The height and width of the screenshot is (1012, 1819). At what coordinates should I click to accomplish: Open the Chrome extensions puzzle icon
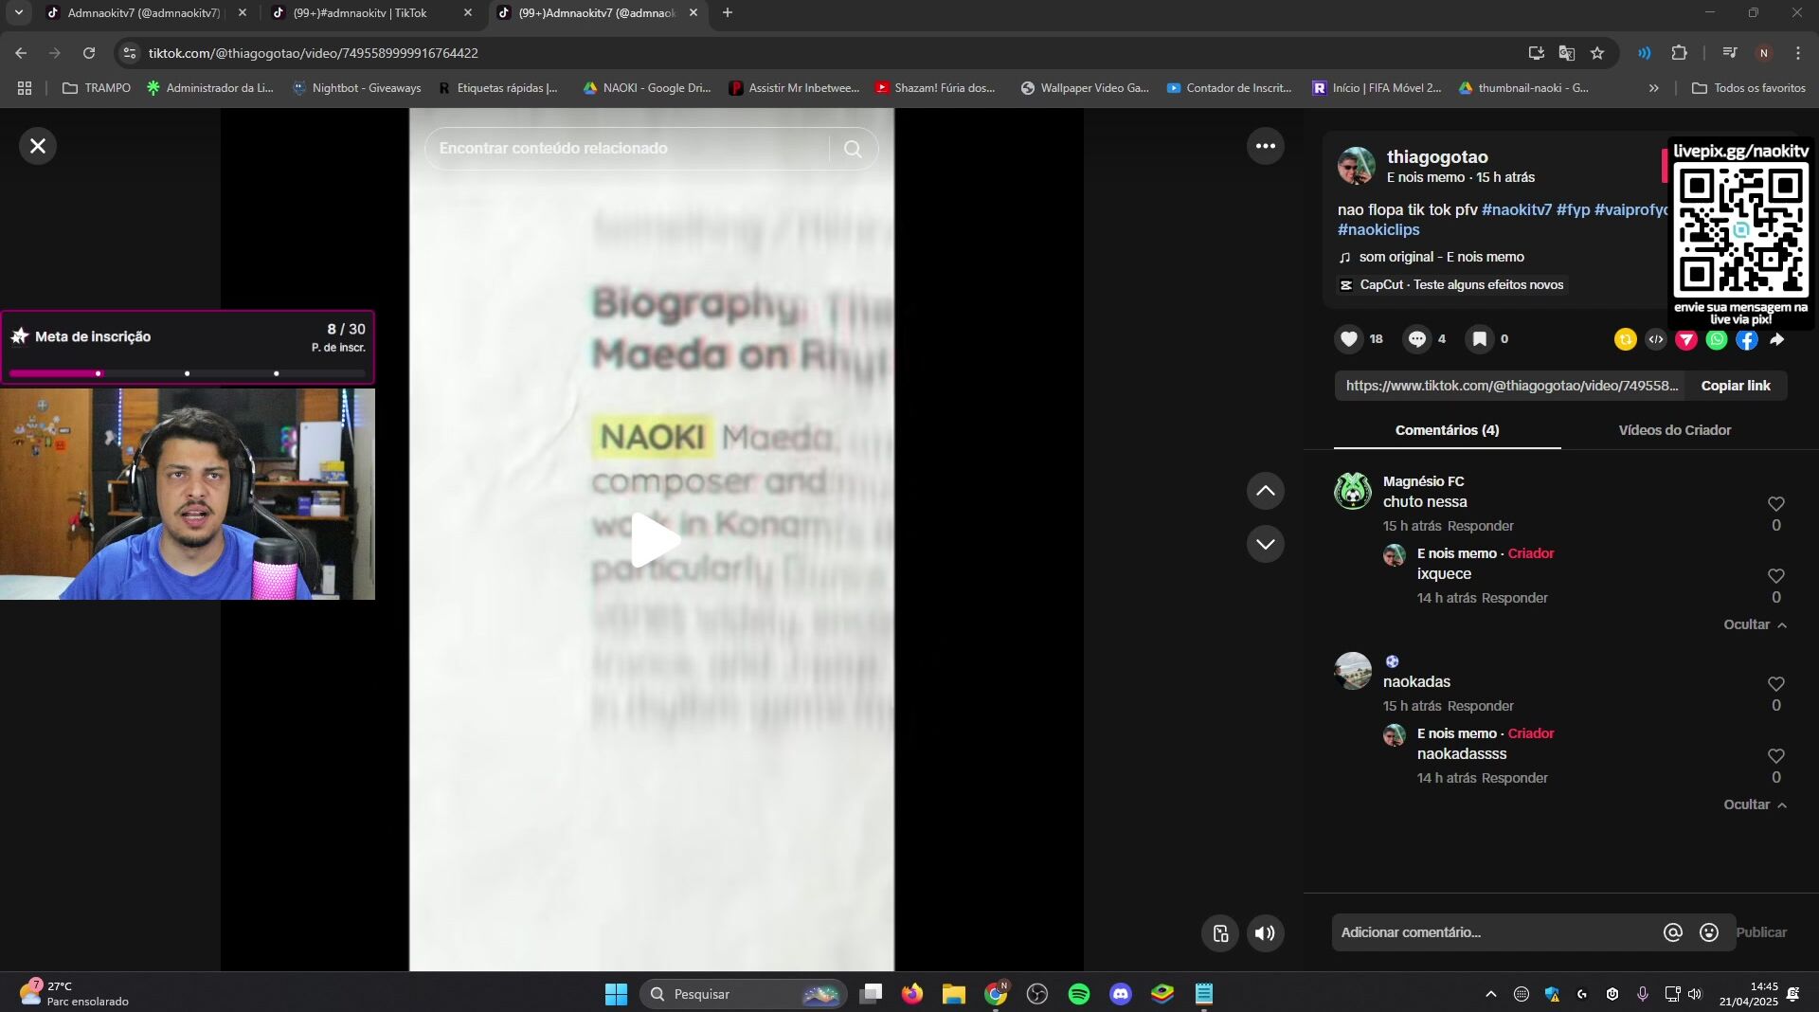click(1679, 53)
